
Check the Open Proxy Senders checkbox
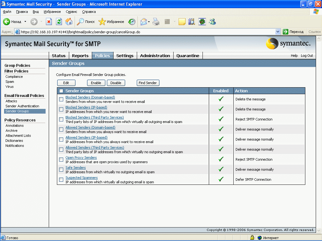61,160
